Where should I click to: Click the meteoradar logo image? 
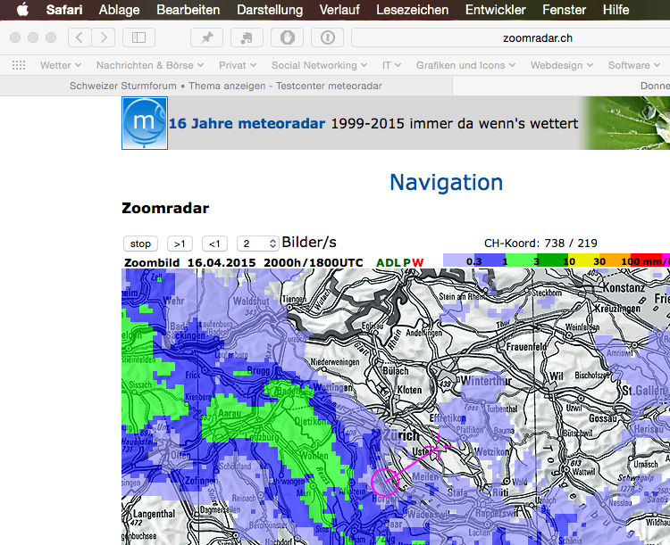click(x=145, y=123)
